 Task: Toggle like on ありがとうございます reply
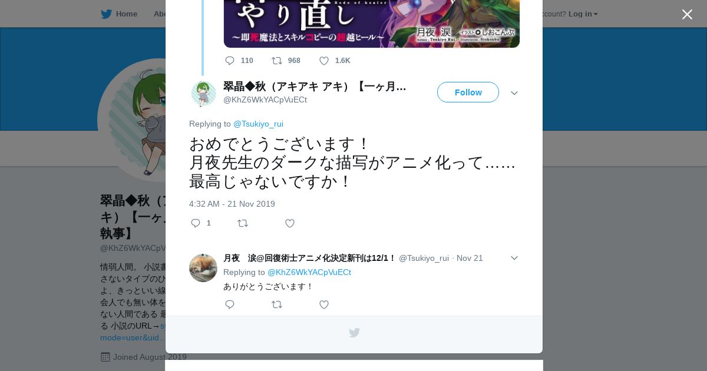pos(324,304)
